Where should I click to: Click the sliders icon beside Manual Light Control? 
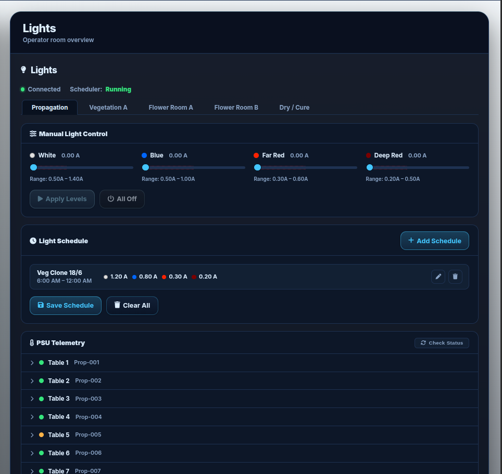click(33, 134)
